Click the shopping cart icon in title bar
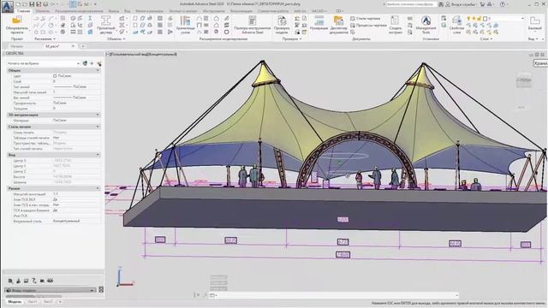The image size is (548, 308). tap(482, 4)
